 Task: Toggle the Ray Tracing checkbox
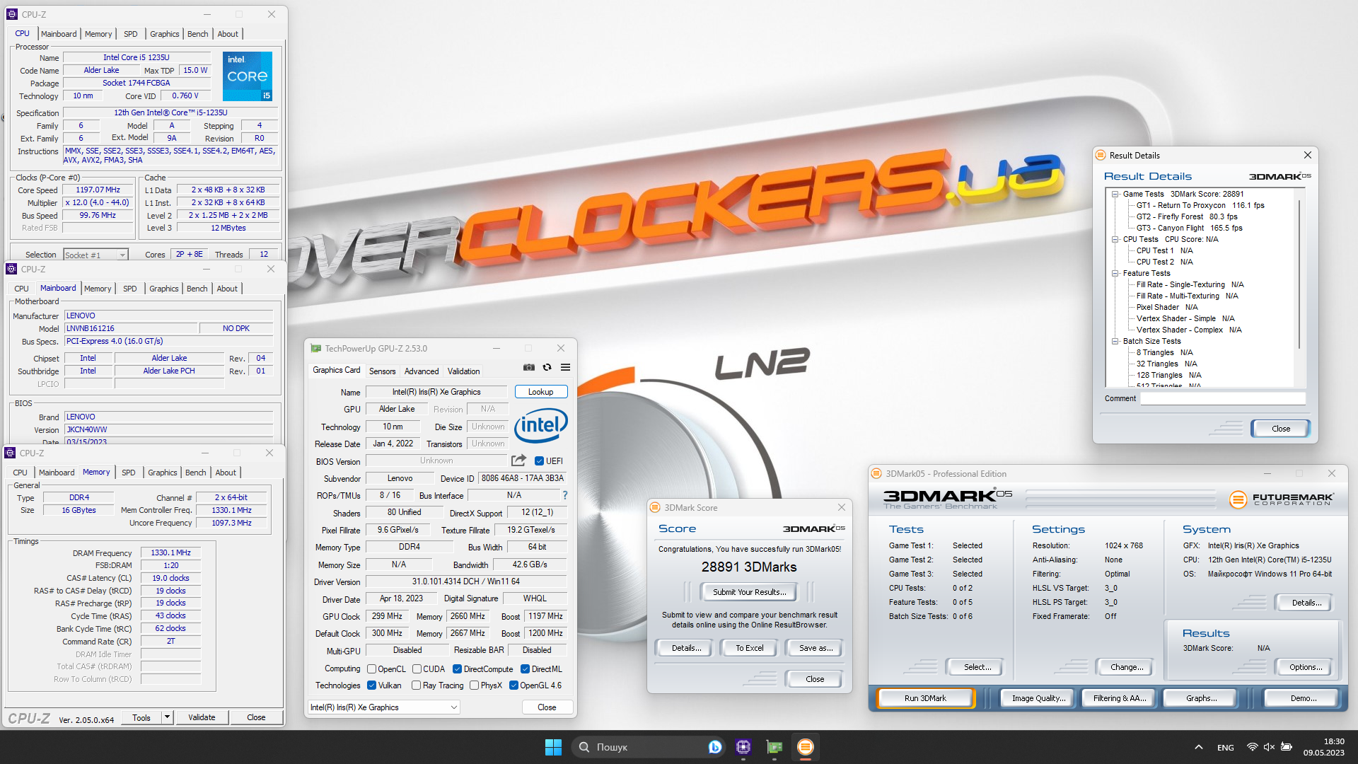416,685
